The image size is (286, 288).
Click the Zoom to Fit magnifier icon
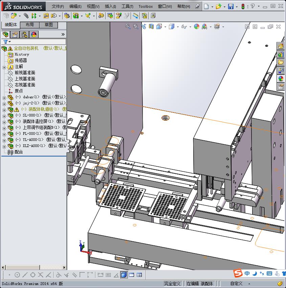128,26
